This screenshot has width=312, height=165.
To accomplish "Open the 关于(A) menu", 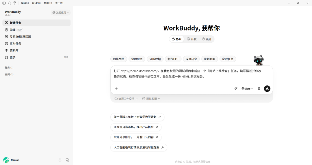I will [59, 3].
